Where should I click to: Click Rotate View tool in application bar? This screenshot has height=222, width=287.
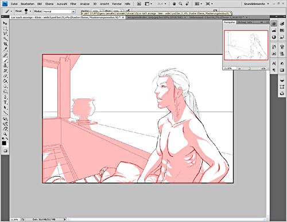187,4
